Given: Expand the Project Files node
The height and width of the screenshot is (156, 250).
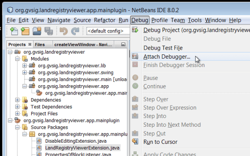Looking at the screenshot, I should coord(17,114).
